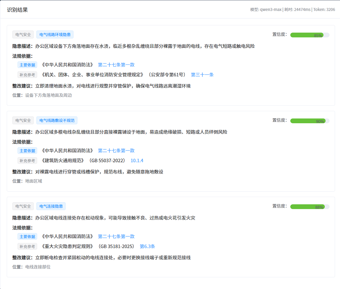Open 第二十七条第一款 link in 电气连接隐患 card
Screen dimensions: 340x289
pos(116,236)
